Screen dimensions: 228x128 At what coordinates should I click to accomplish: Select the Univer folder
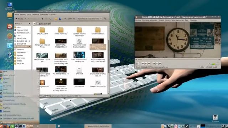[98, 31]
